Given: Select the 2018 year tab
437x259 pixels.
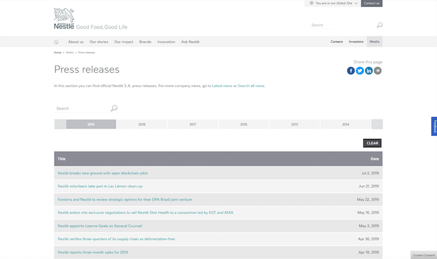Looking at the screenshot, I should [142, 124].
